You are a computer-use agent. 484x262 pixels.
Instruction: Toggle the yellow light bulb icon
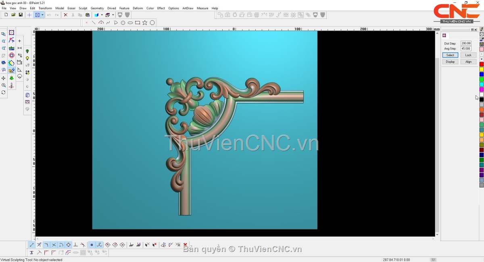click(27, 58)
